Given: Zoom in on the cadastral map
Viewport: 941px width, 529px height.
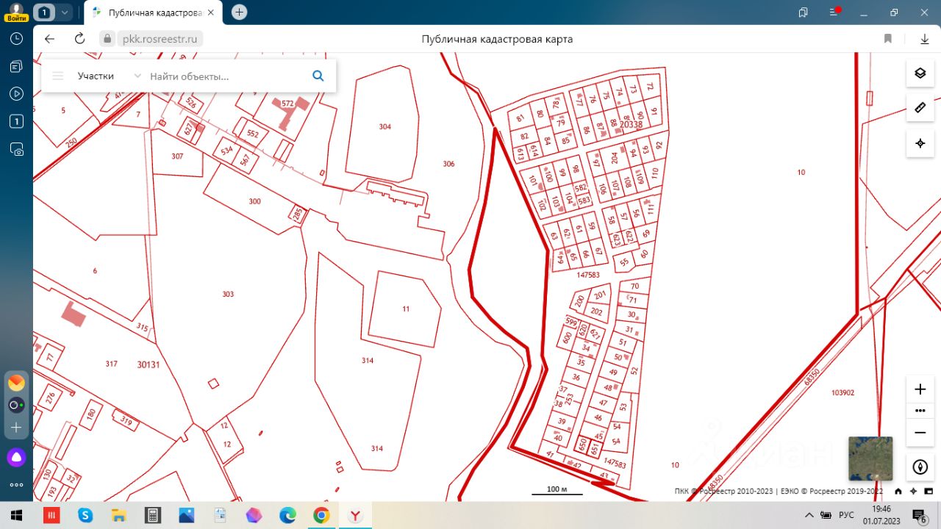Looking at the screenshot, I should coord(920,389).
